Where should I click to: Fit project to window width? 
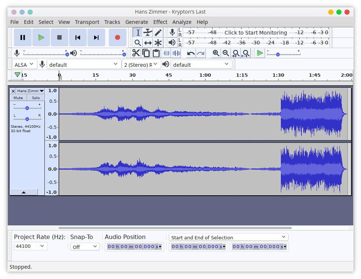[x=246, y=53]
